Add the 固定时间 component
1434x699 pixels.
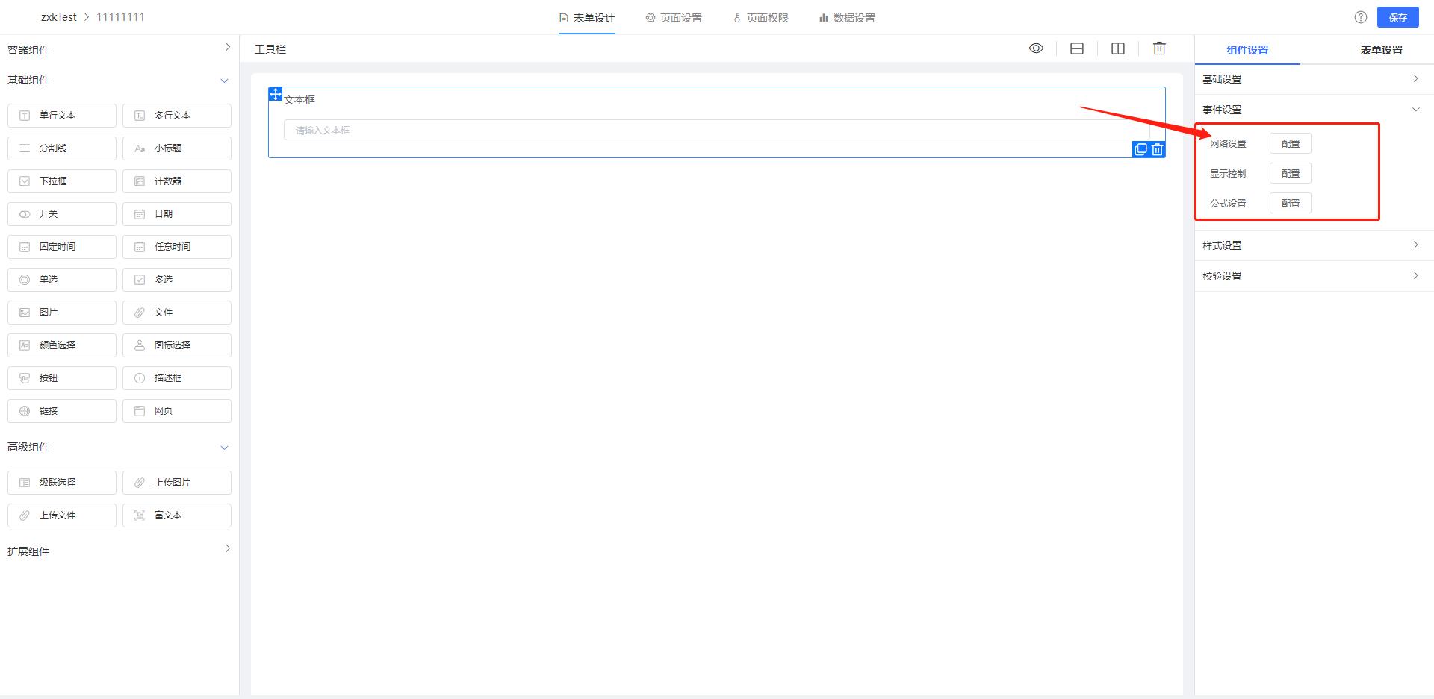coord(62,247)
